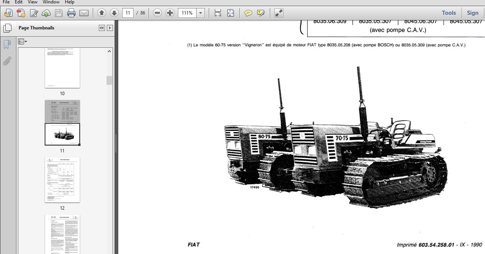Open the View menu
Screen dimensions: 485x254
(32, 2)
